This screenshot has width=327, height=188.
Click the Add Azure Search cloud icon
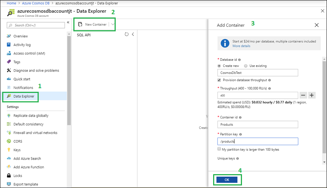click(9, 158)
